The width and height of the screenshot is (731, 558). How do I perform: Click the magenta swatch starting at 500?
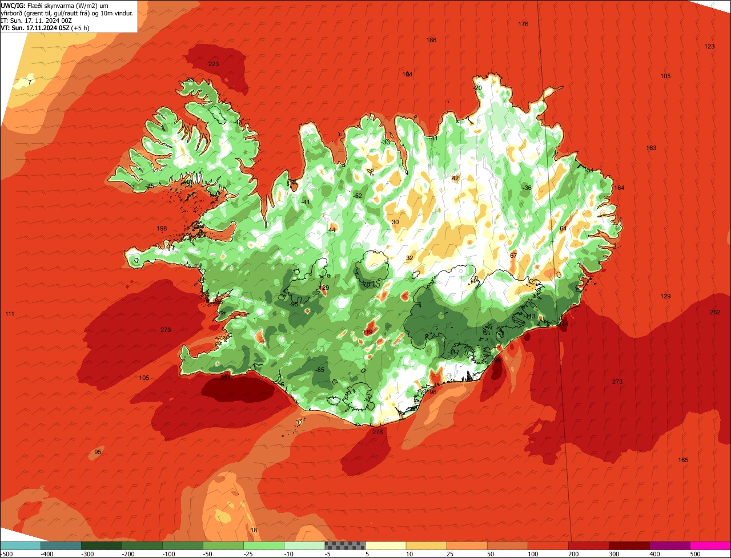click(x=710, y=545)
